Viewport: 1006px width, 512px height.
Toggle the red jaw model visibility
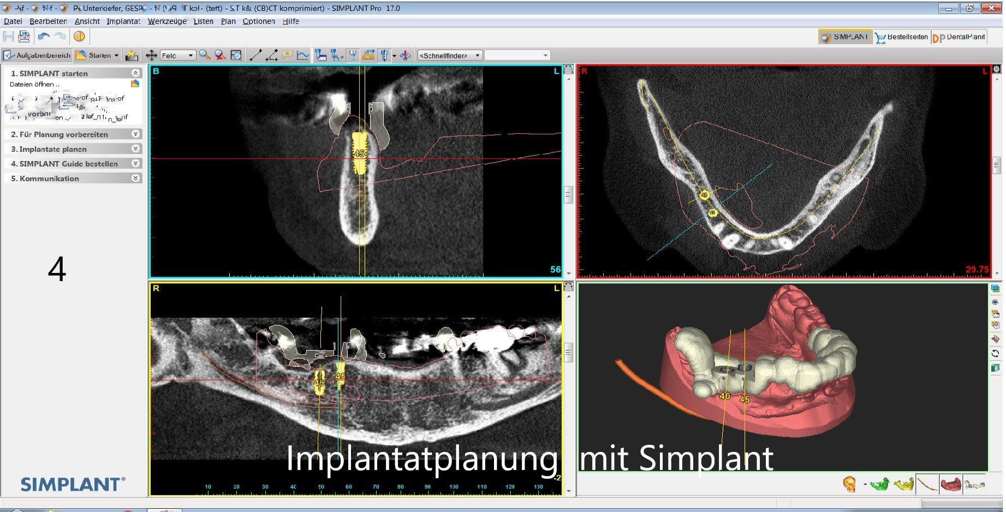click(951, 484)
